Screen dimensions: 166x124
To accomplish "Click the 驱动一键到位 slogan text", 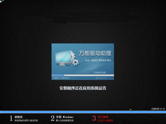I will pos(98,60).
